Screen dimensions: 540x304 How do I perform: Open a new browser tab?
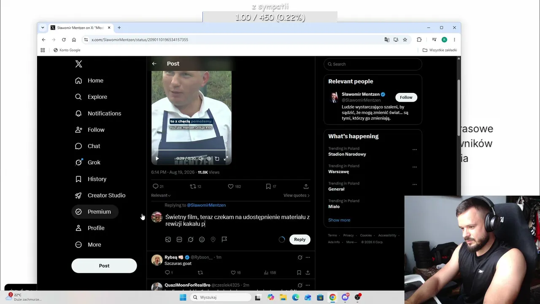click(119, 27)
